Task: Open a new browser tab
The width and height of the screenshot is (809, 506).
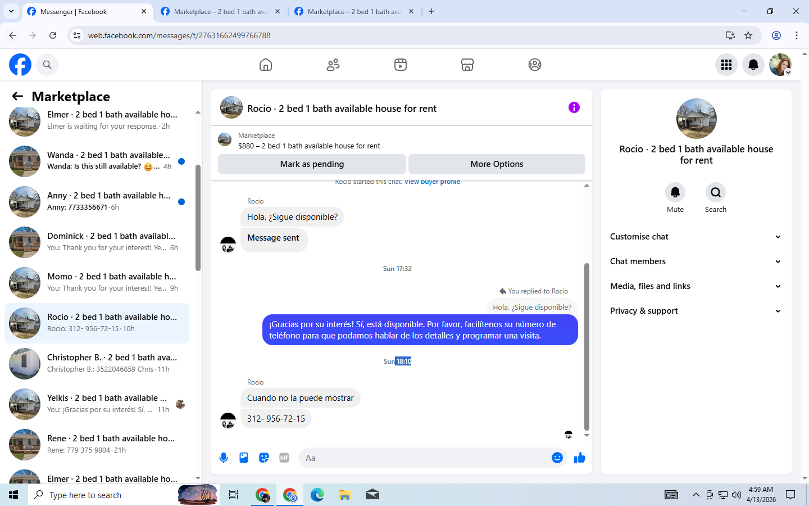Action: click(x=431, y=11)
